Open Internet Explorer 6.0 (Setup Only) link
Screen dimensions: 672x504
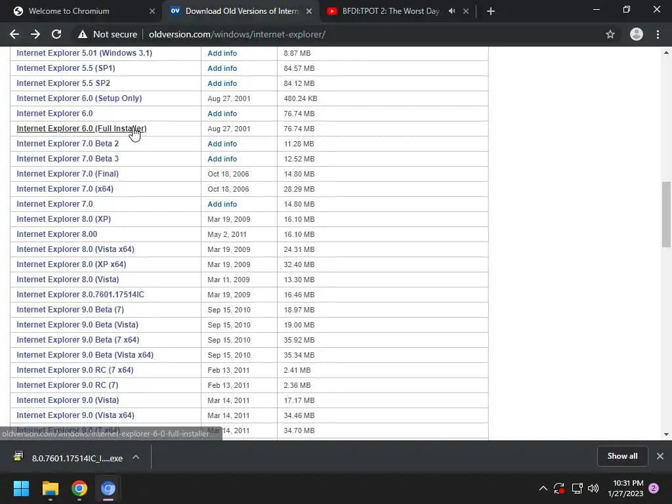pyautogui.click(x=79, y=98)
